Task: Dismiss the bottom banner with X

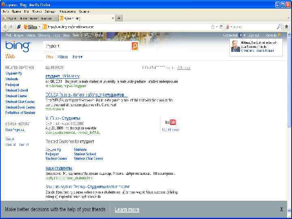Action: click(281, 209)
